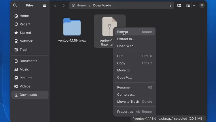Choose Properties from the context menu
Viewport: 216px width, 122px height.
[x=134, y=112]
